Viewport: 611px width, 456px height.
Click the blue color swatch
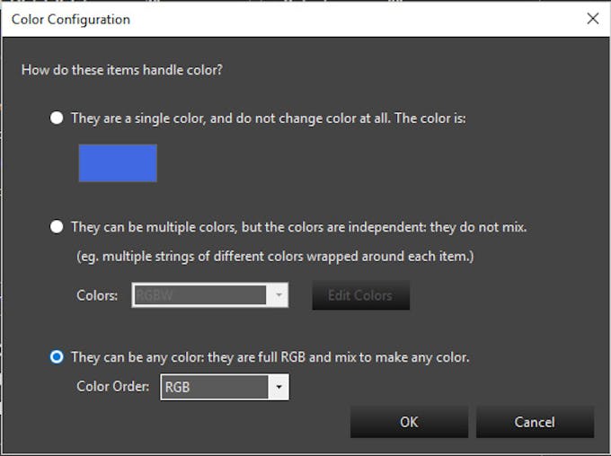(x=118, y=163)
